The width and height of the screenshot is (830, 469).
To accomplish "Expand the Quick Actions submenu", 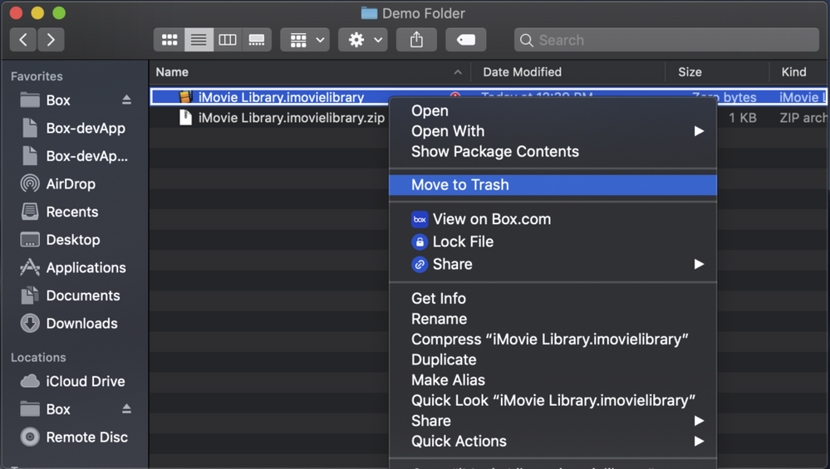I will (x=553, y=442).
